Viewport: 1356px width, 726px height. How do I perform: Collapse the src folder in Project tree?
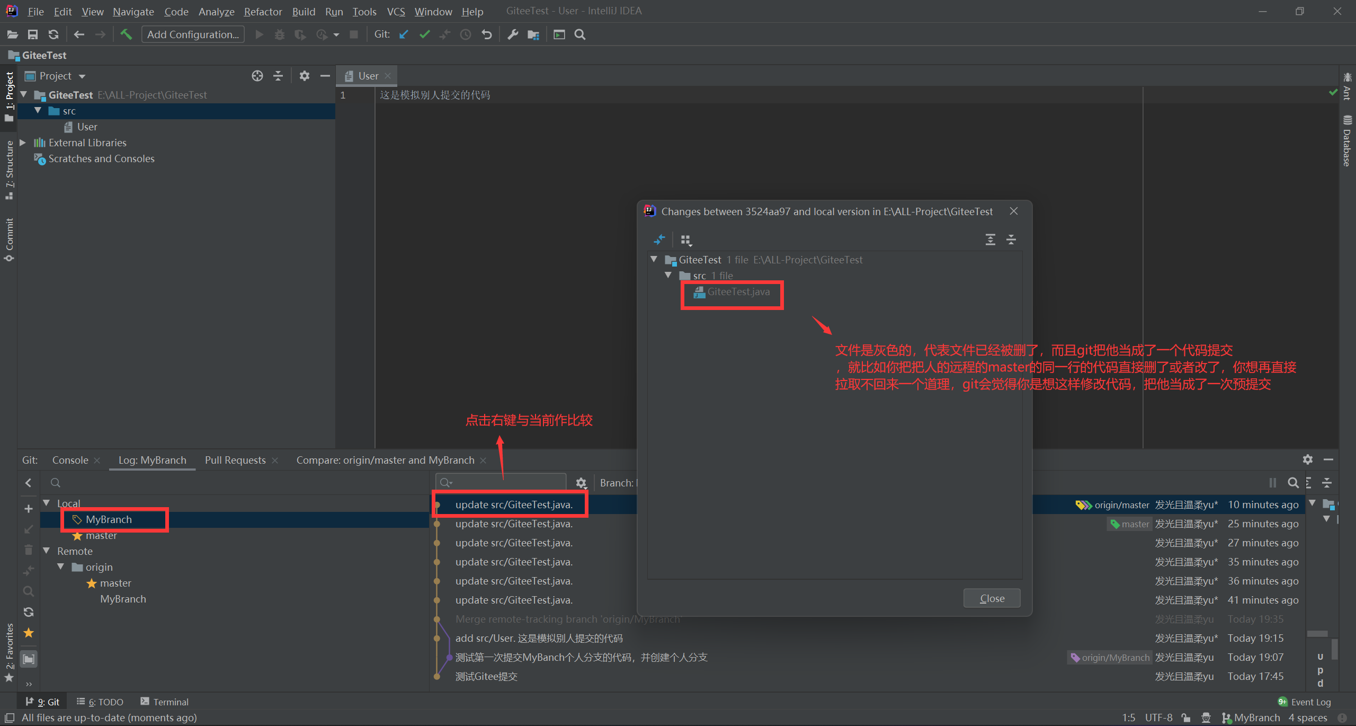coord(38,111)
